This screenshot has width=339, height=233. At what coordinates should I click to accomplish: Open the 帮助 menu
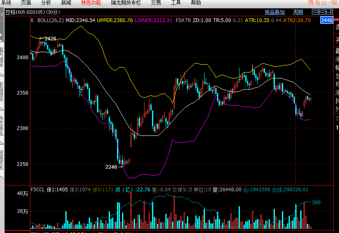pos(196,3)
